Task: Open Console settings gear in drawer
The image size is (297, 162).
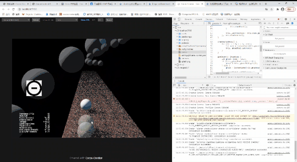Action: click(x=294, y=85)
